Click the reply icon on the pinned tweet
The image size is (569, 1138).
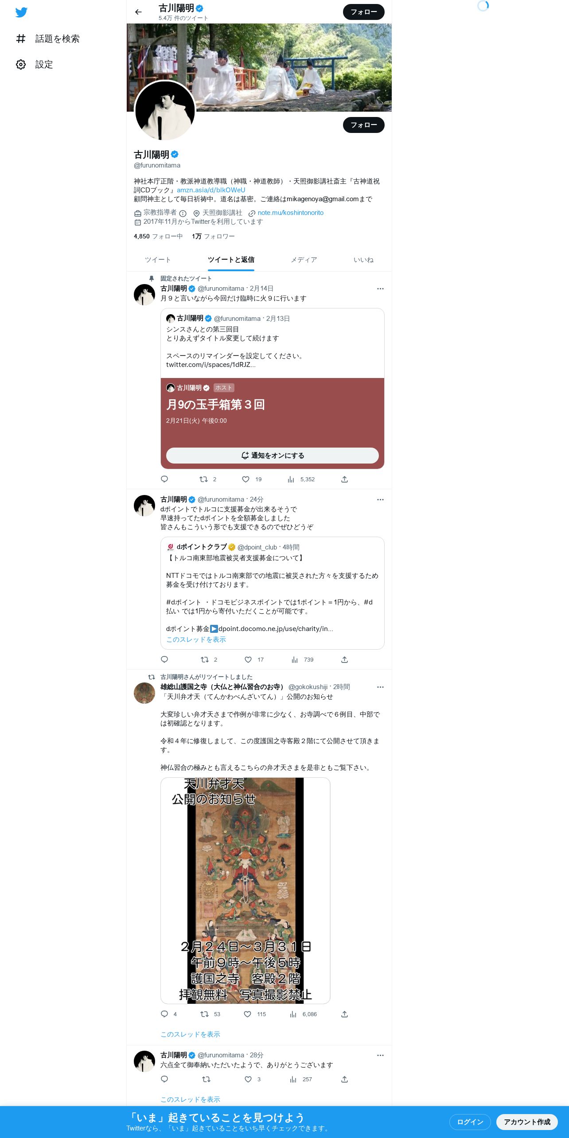(164, 479)
